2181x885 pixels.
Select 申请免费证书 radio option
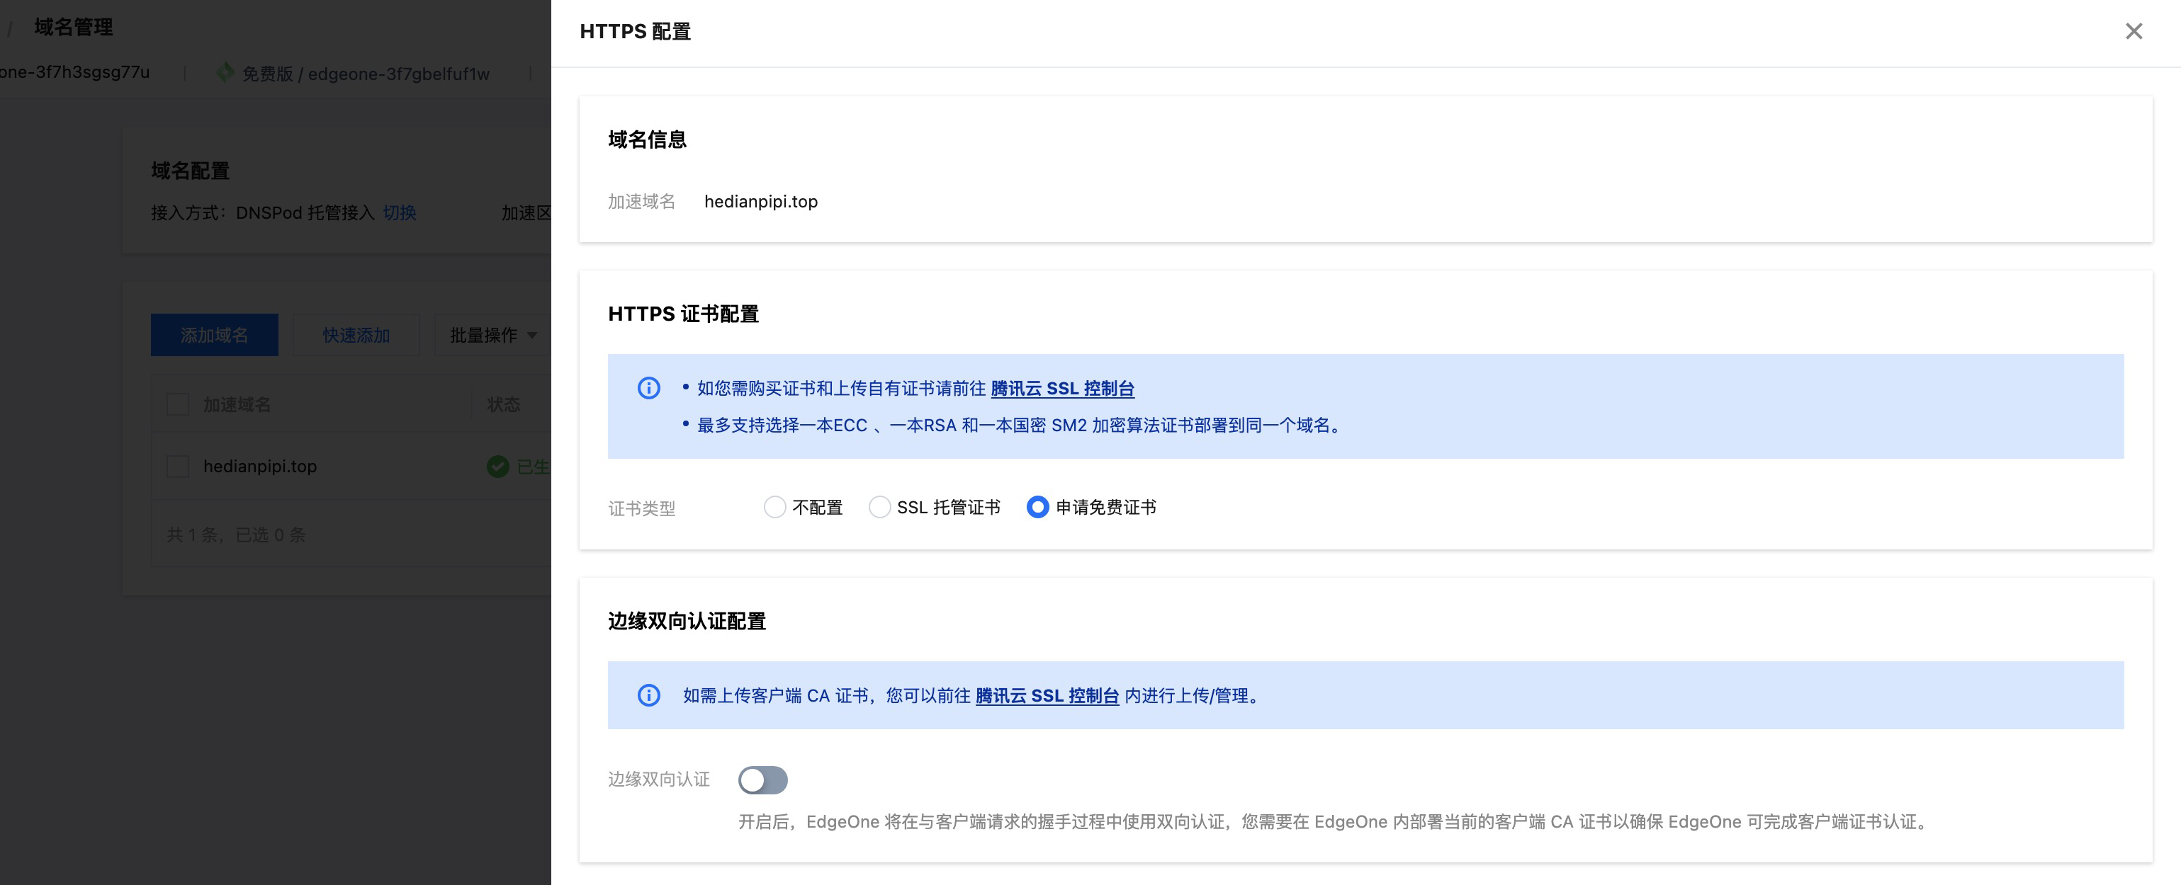(1037, 507)
